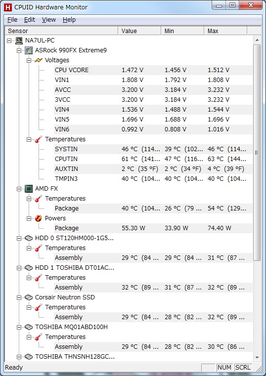The width and height of the screenshot is (266, 376).
Task: Click the 0.808 V min VIN6 value
Action: coord(176,129)
